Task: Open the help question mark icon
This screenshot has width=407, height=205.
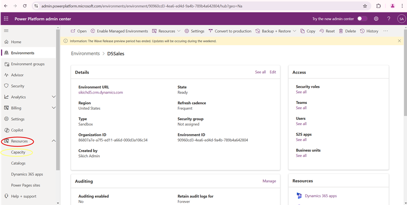Action: (x=389, y=19)
